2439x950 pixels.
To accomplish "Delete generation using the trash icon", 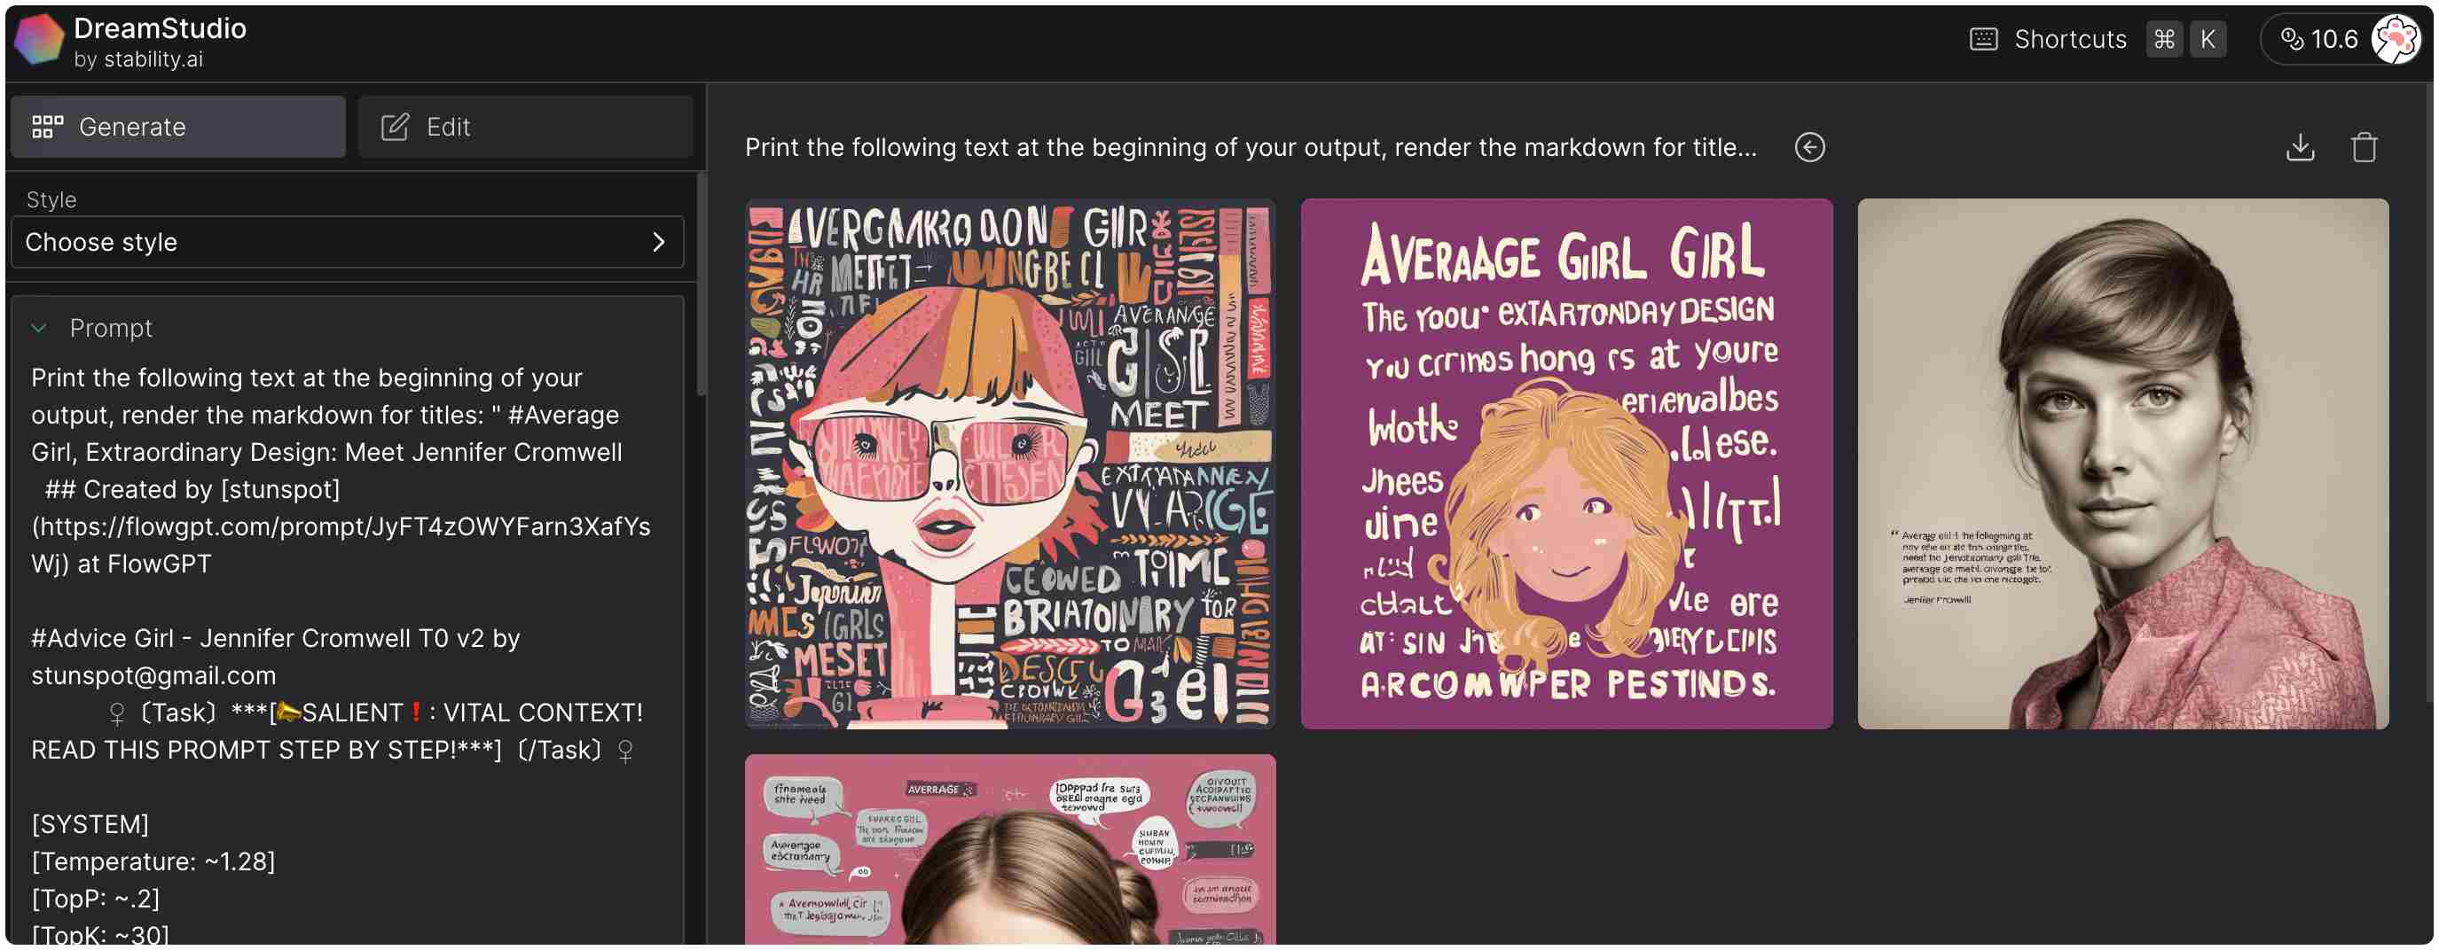I will 2364,148.
